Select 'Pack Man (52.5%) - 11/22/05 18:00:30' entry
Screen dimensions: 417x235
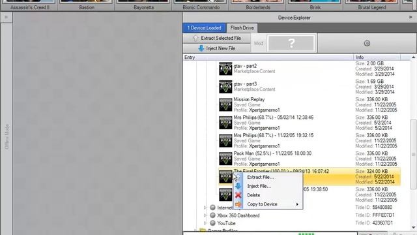pos(272,153)
